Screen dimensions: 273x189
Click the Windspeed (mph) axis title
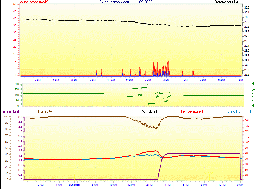pos(34,2)
